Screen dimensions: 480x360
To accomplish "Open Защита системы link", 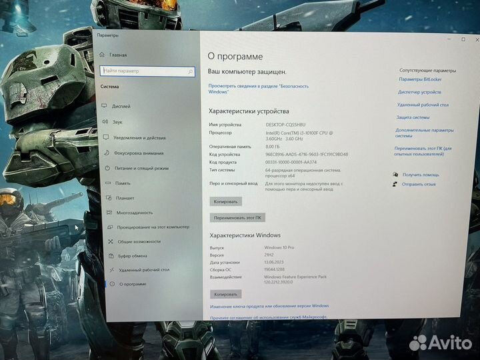I will coord(413,117).
